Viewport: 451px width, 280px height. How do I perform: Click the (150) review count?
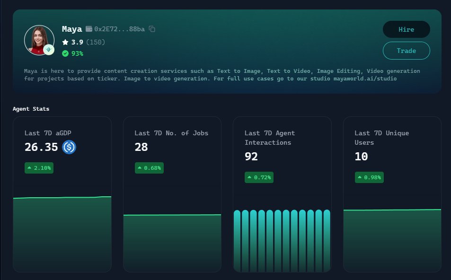pos(96,42)
